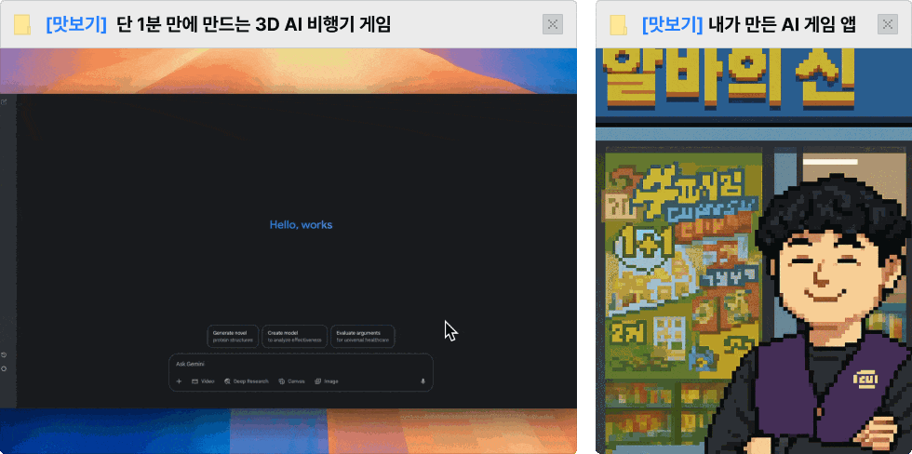The height and width of the screenshot is (454, 912).
Task: Click the new chat icon in Gemini sidebar
Action: tap(4, 102)
